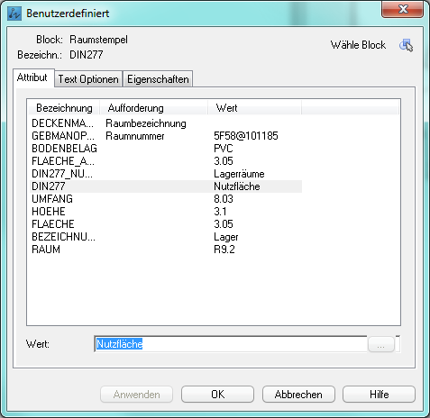This screenshot has height=418, width=430.
Task: Sort by the Bezeichnung column header
Action: (x=64, y=108)
